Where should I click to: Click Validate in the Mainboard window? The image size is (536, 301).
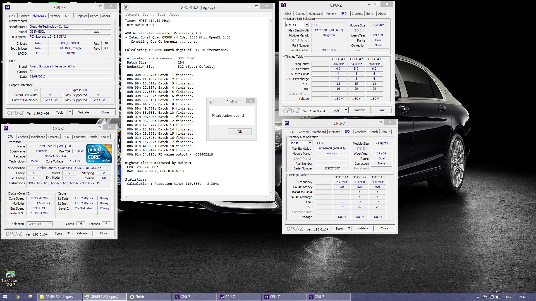[83, 112]
